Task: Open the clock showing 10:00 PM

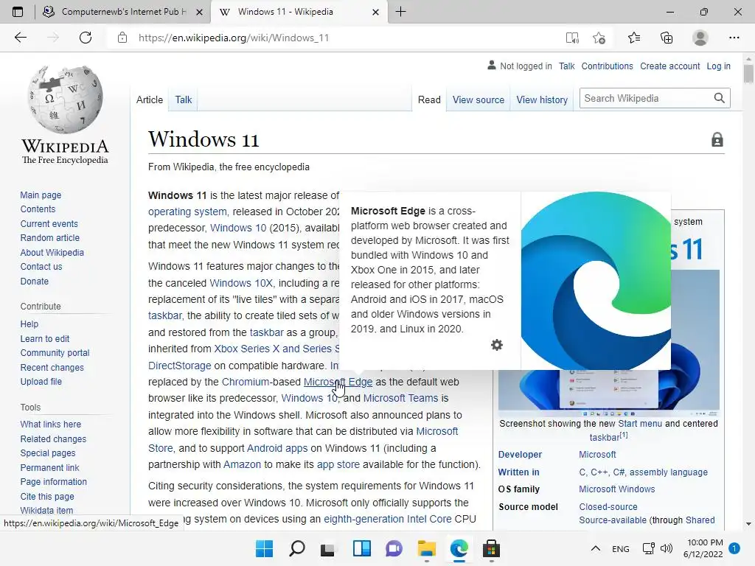Action: tap(703, 548)
